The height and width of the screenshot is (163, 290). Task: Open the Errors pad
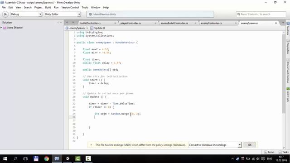[x=269, y=152]
